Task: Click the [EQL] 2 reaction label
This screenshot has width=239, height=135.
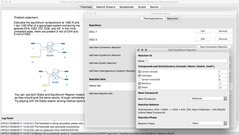Action: 93,39
